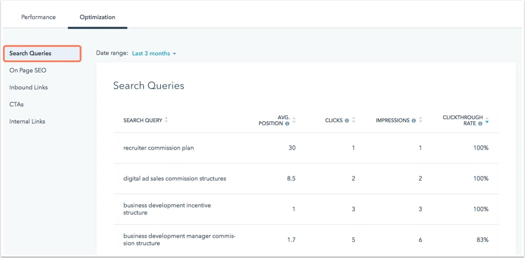Sort table by Search Query column
This screenshot has height=258, width=525.
166,120
